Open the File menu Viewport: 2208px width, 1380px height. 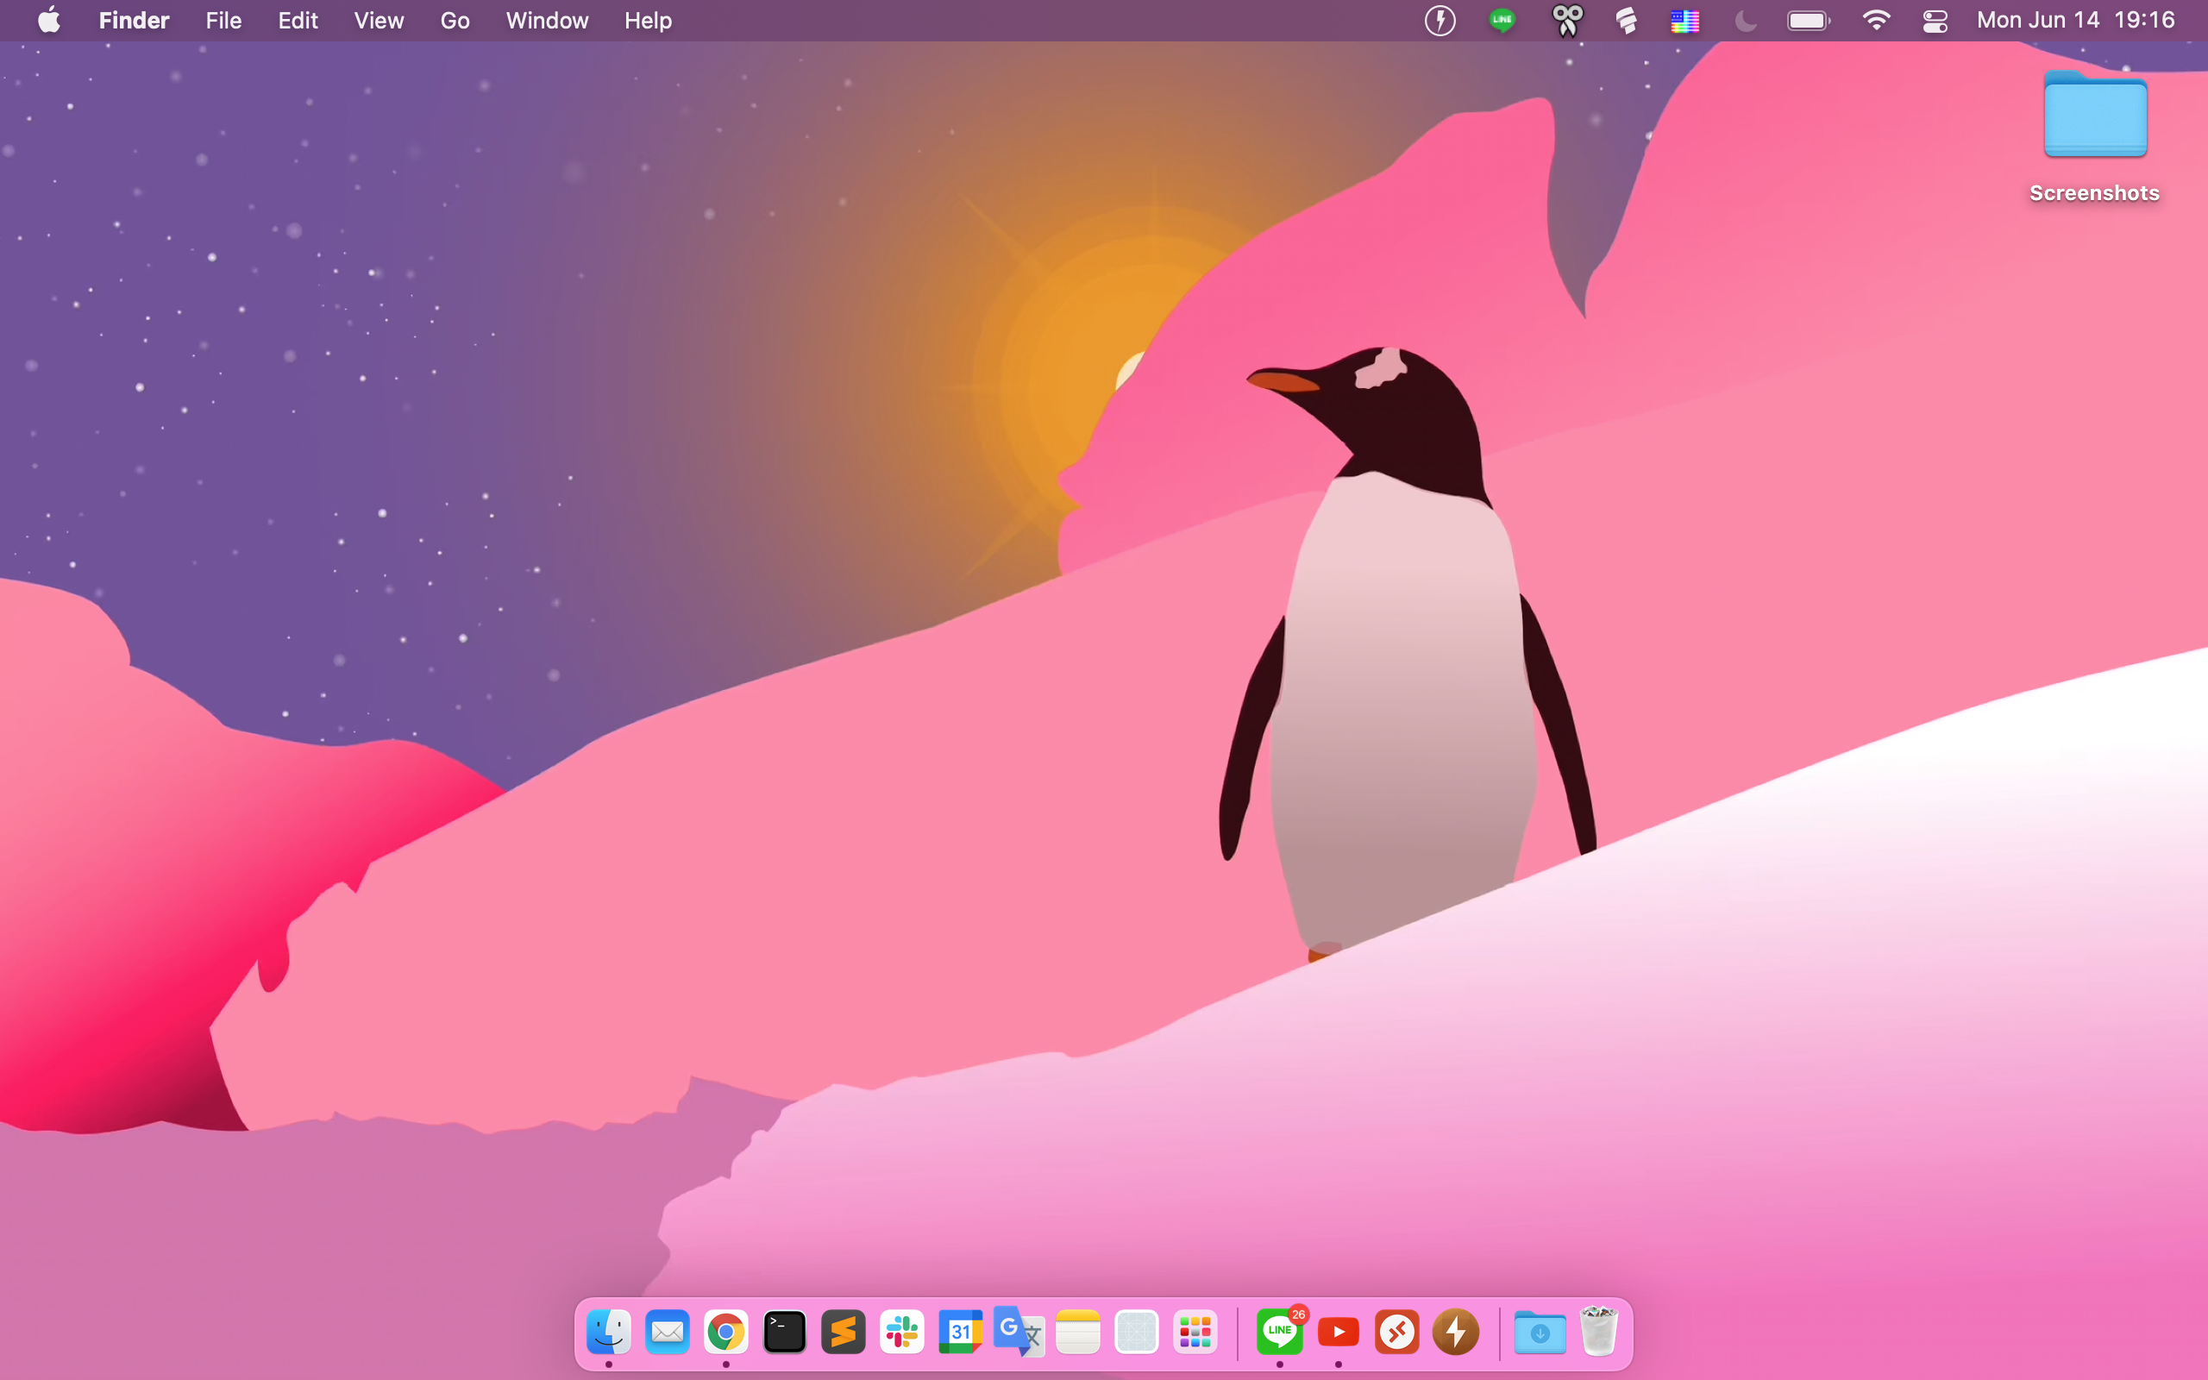[223, 20]
